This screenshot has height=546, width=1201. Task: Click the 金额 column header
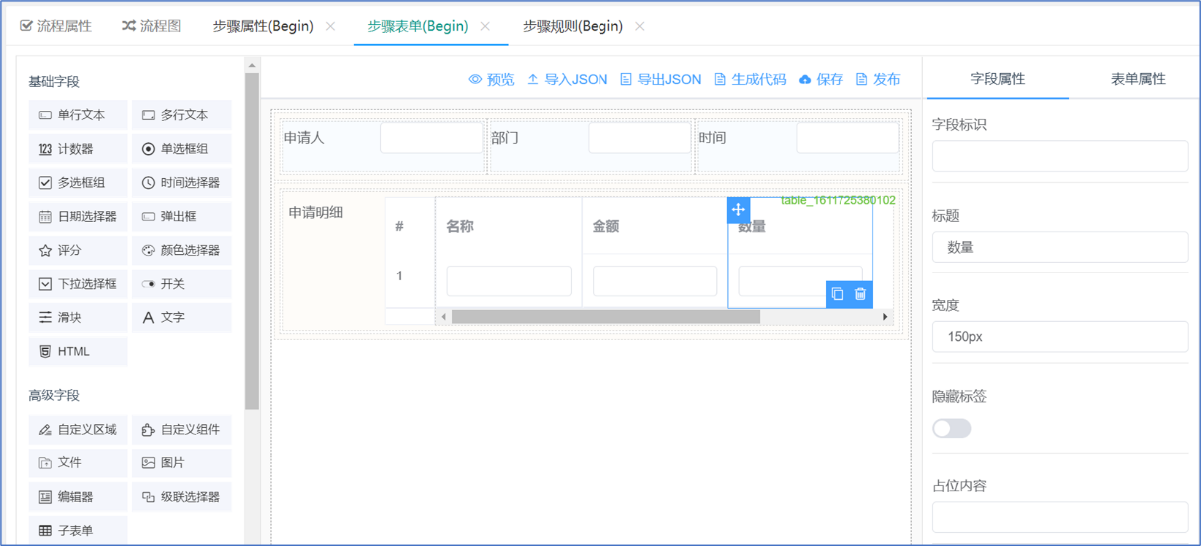(x=605, y=226)
